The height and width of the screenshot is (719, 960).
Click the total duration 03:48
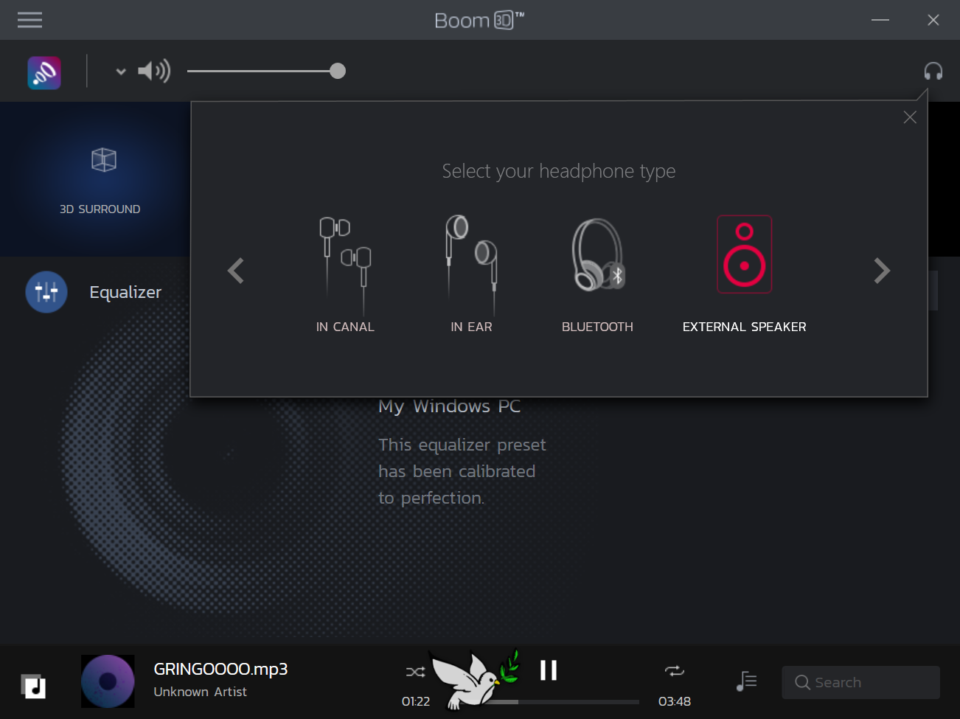click(x=675, y=701)
